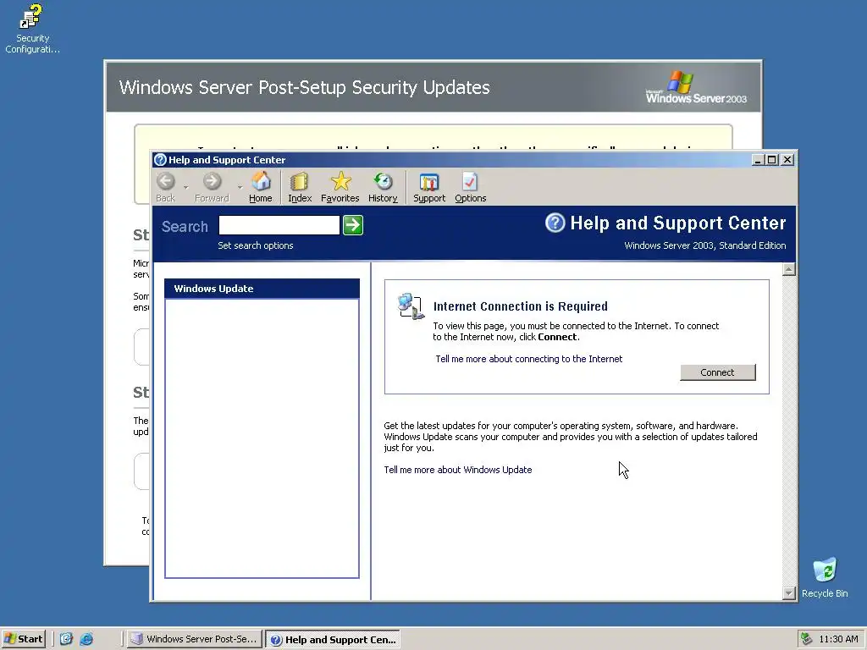The width and height of the screenshot is (867, 650).
Task: Click the Help and Support Center title bar icon
Action: coord(160,160)
